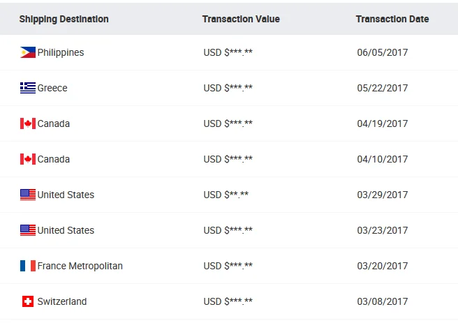Click United States flag in 03/23/2017 row
Image resolution: width=458 pixels, height=323 pixels.
point(28,230)
